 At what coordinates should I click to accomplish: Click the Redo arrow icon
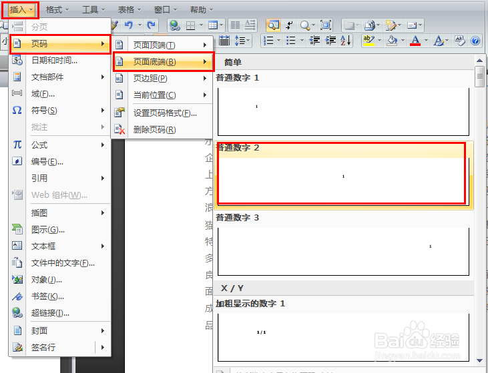click(x=151, y=25)
